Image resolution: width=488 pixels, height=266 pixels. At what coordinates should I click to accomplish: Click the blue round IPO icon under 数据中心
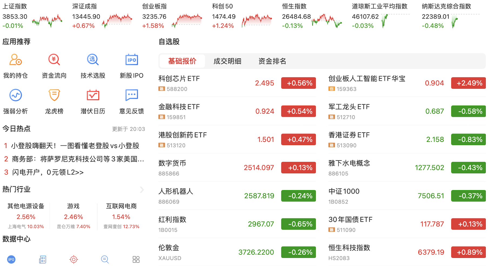[x=11, y=259]
